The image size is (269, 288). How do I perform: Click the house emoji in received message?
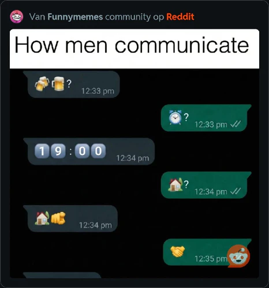coord(42,218)
